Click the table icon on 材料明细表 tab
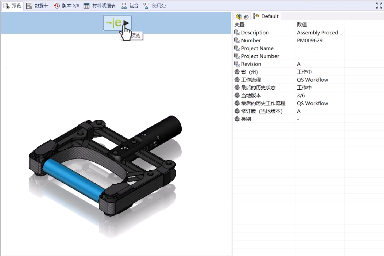 tap(86, 6)
